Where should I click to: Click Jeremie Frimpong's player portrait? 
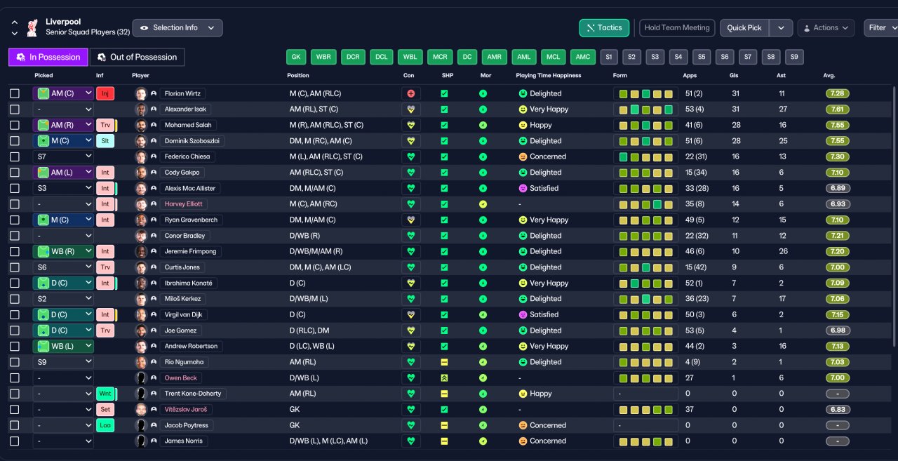[x=141, y=251]
